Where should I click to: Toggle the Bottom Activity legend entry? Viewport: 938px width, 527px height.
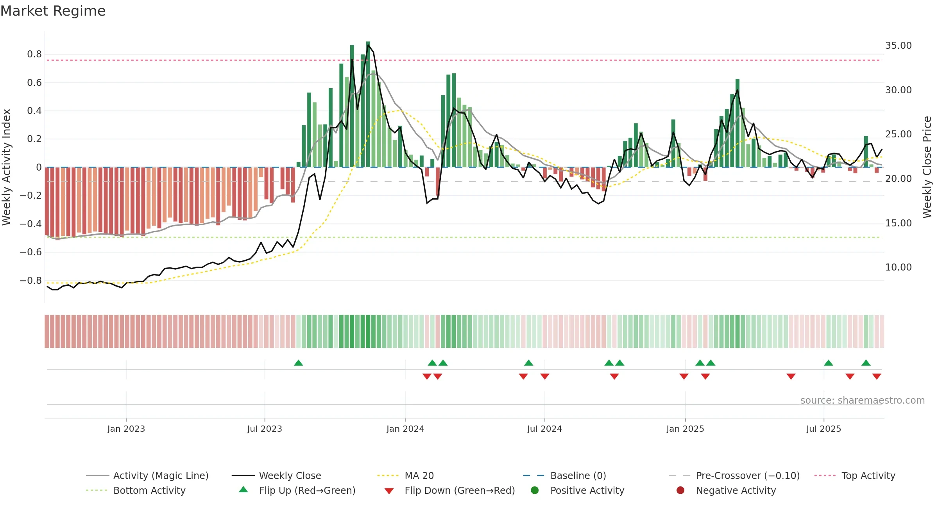tap(136, 490)
